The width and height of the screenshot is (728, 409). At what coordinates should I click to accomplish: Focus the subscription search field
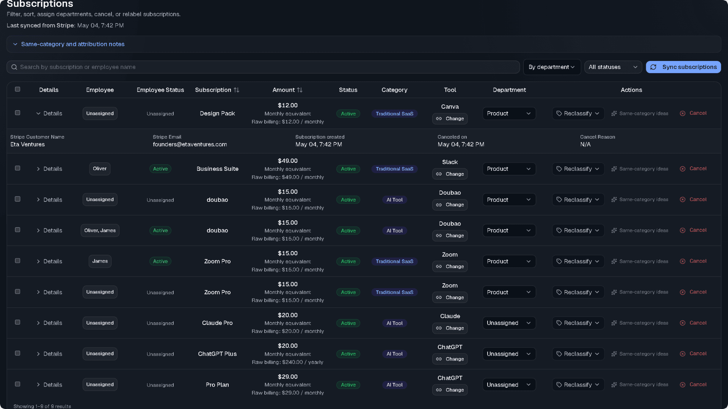[263, 67]
